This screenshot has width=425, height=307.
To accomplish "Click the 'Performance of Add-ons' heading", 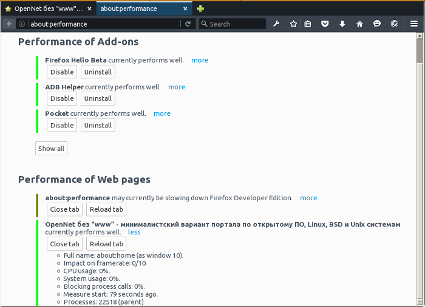I will click(x=78, y=42).
